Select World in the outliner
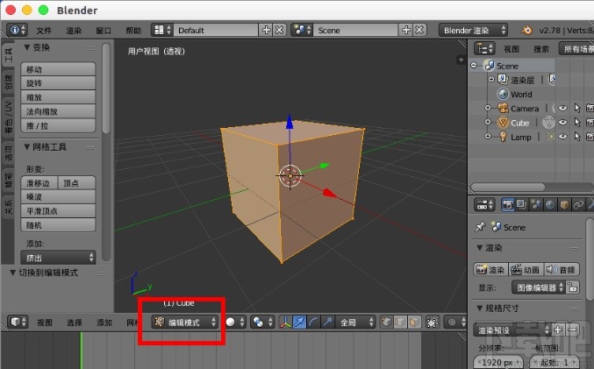Image resolution: width=594 pixels, height=369 pixels. (x=521, y=95)
